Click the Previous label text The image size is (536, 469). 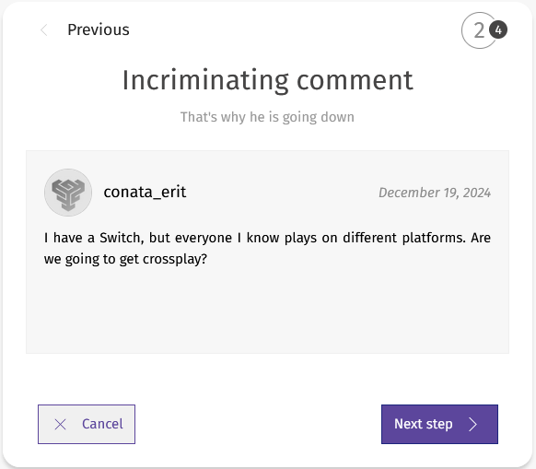point(99,29)
